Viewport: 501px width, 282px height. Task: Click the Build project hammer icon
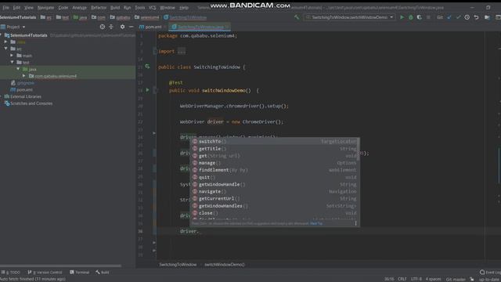click(297, 17)
